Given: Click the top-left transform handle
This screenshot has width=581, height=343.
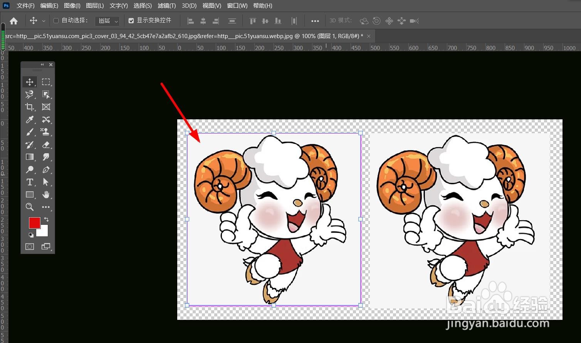Looking at the screenshot, I should [187, 133].
